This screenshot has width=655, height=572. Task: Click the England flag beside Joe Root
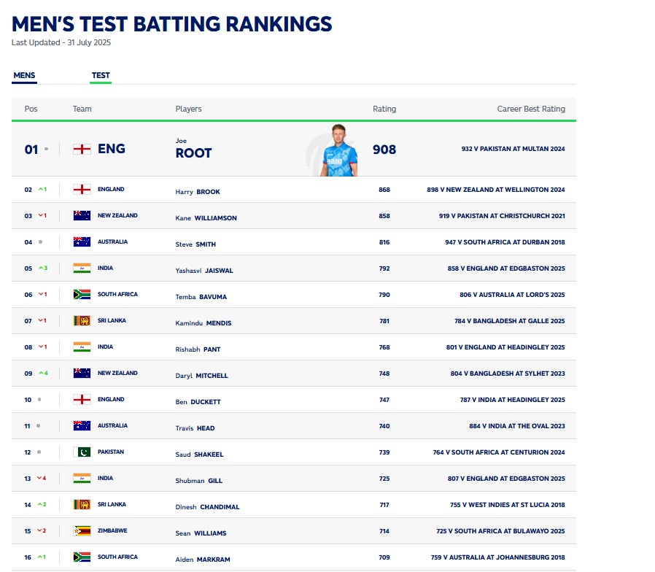(x=82, y=149)
